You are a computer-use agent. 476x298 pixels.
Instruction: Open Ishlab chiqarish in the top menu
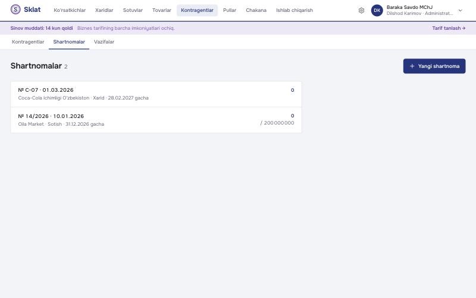(294, 10)
